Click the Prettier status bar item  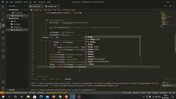click(164, 93)
